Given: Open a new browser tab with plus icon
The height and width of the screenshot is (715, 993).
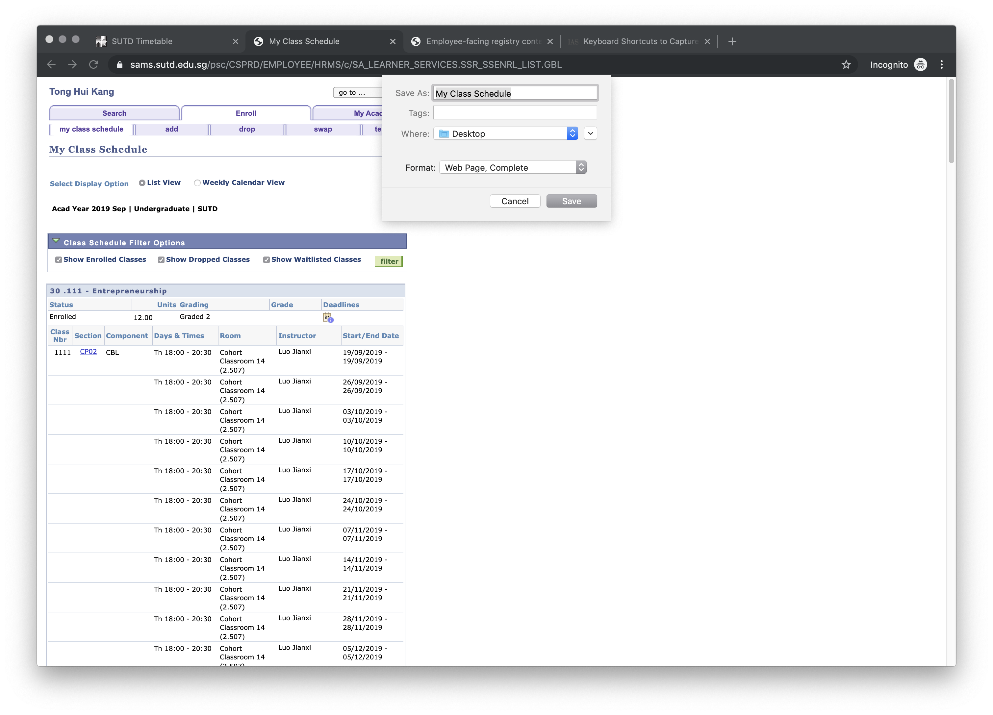Looking at the screenshot, I should tap(732, 41).
